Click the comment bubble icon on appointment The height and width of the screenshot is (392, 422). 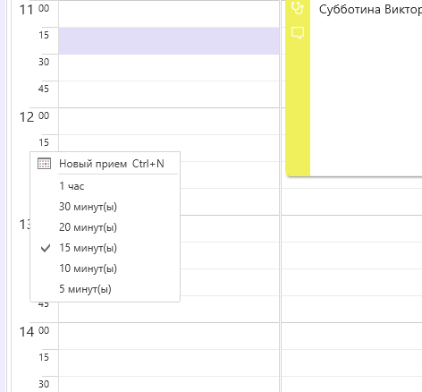pyautogui.click(x=298, y=33)
